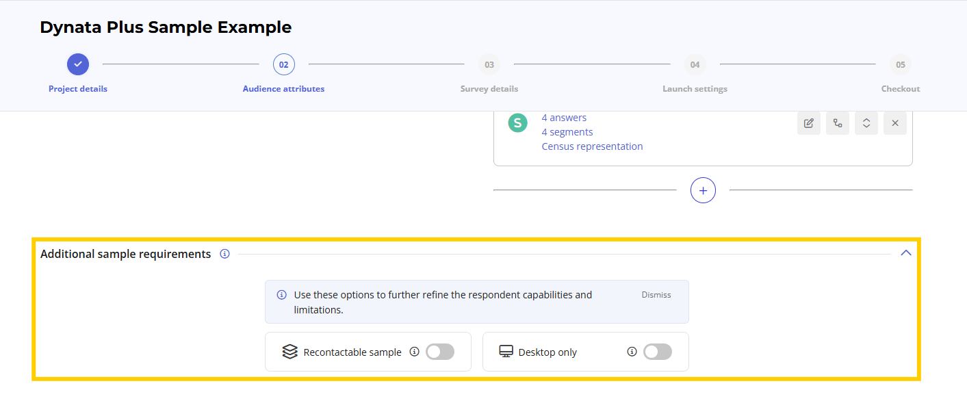Open the branching logic icon on segment card
Image resolution: width=967 pixels, height=403 pixels.
click(837, 123)
